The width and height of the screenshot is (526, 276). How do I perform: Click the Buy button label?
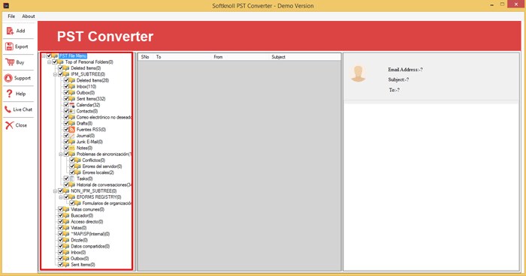click(x=20, y=62)
